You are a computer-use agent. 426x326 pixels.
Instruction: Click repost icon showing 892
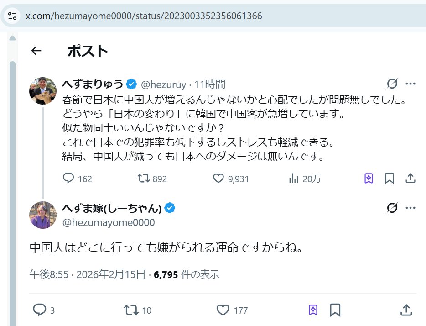(x=144, y=179)
